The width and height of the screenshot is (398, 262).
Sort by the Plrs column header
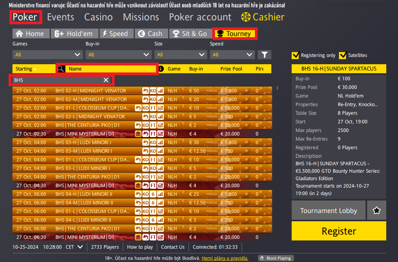tap(260, 69)
